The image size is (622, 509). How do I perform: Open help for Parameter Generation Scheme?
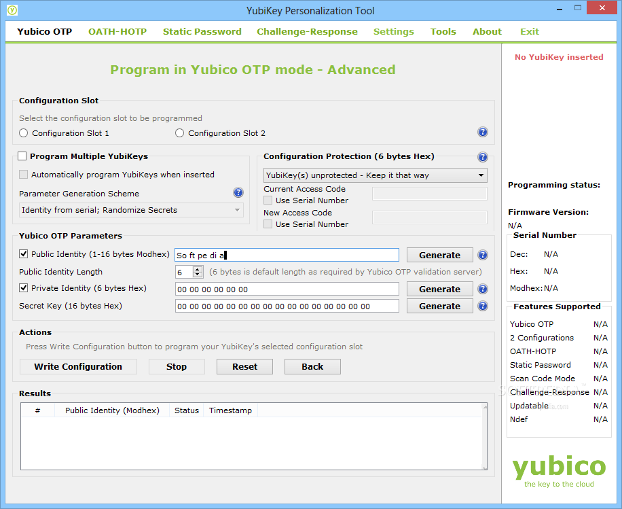point(238,192)
